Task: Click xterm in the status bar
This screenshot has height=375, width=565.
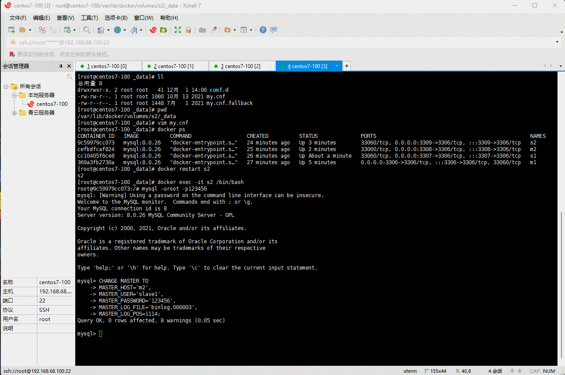Action: click(410, 371)
